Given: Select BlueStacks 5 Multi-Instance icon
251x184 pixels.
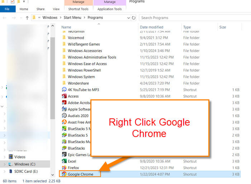Looking at the screenshot, I should (x=64, y=129).
